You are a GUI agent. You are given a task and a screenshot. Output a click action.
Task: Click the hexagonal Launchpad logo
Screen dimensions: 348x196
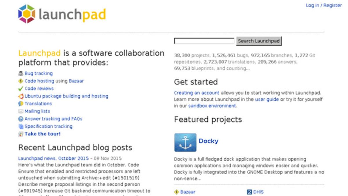pos(26,13)
